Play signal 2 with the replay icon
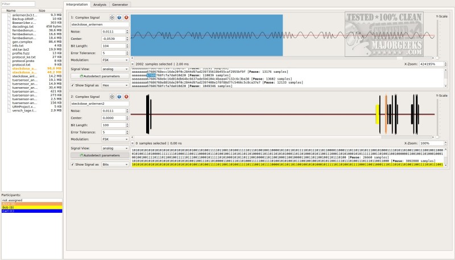 click(113, 97)
